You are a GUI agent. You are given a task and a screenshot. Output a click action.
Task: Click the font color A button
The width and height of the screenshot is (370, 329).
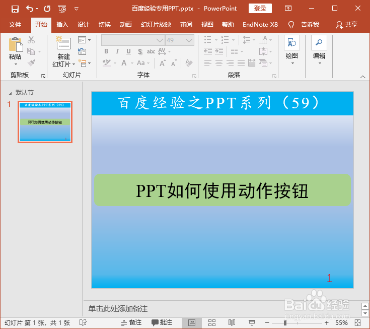point(124,63)
